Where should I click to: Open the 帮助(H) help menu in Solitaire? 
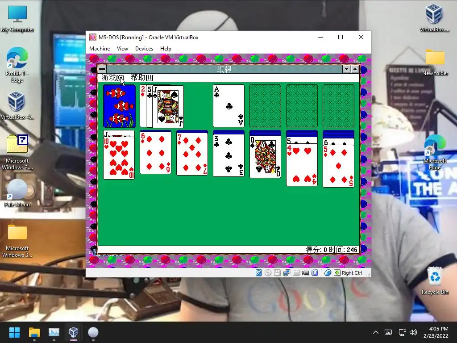tap(142, 77)
